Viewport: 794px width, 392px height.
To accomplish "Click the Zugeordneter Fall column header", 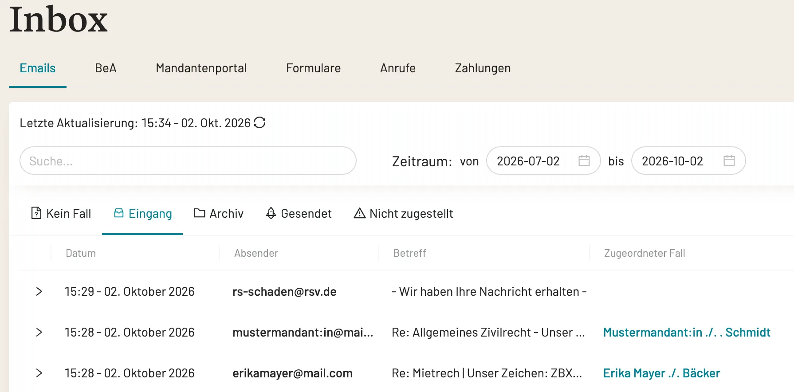I will click(645, 253).
